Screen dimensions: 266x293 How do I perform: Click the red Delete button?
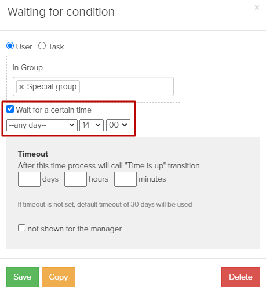point(241,277)
